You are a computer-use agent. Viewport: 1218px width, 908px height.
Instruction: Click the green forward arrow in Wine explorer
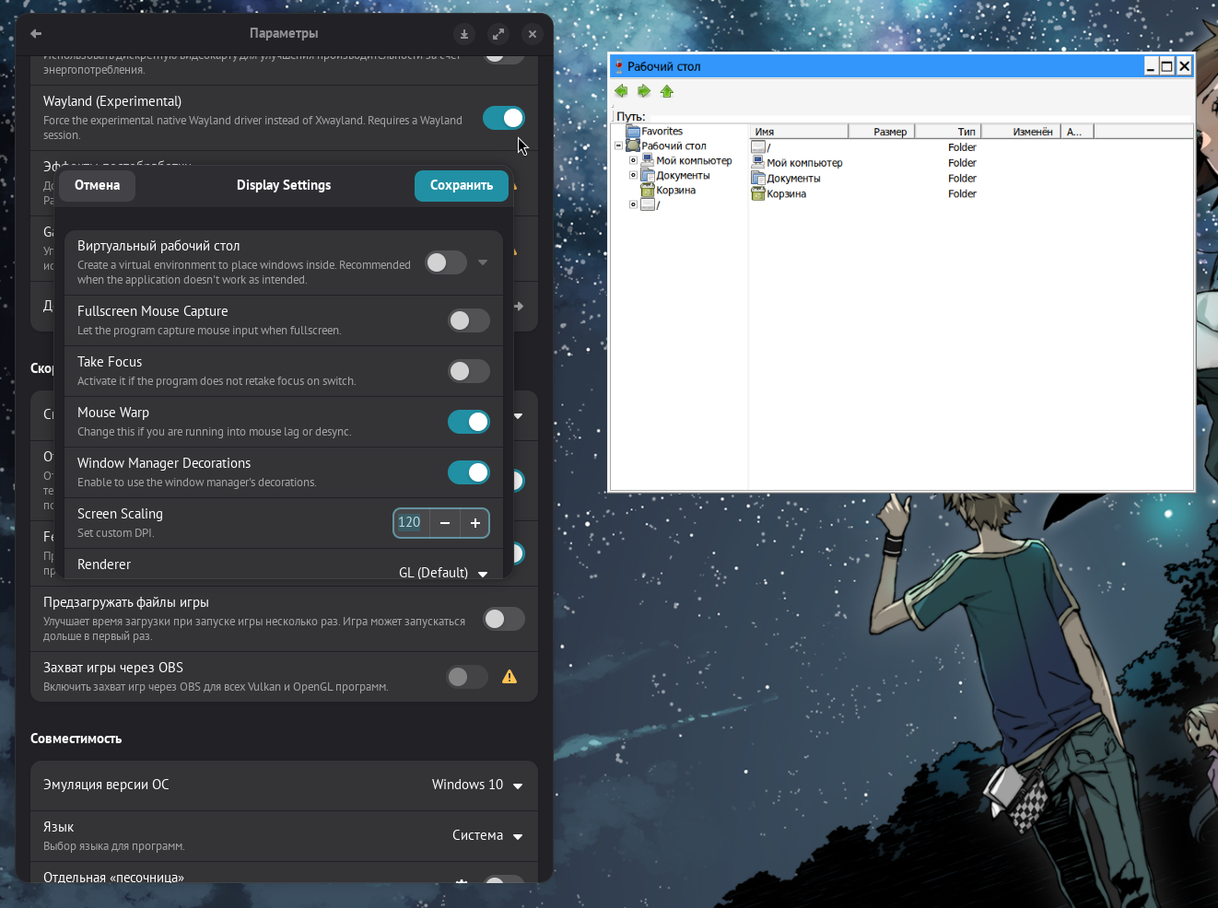[x=644, y=91]
